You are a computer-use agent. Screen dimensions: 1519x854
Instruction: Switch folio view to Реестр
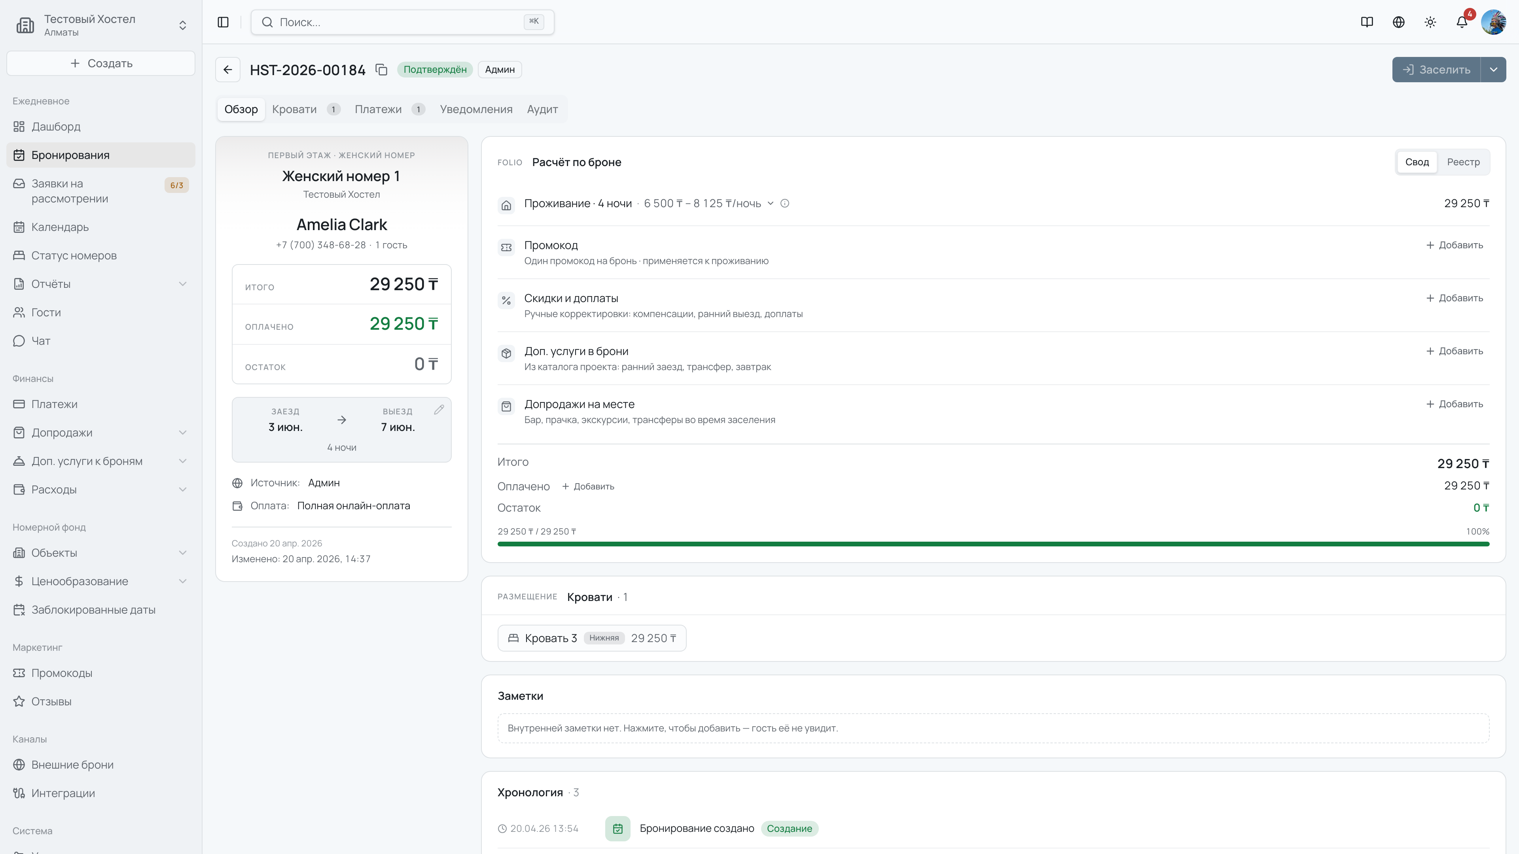pyautogui.click(x=1463, y=162)
